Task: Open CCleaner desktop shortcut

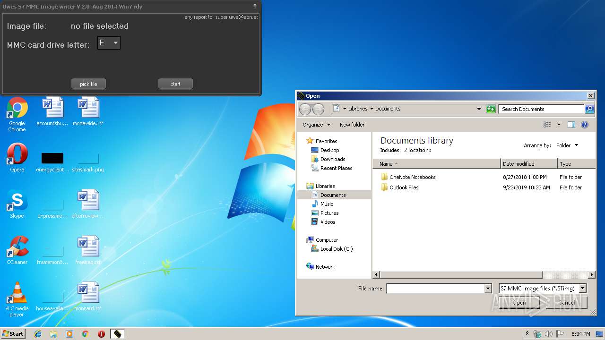Action: pyautogui.click(x=17, y=251)
